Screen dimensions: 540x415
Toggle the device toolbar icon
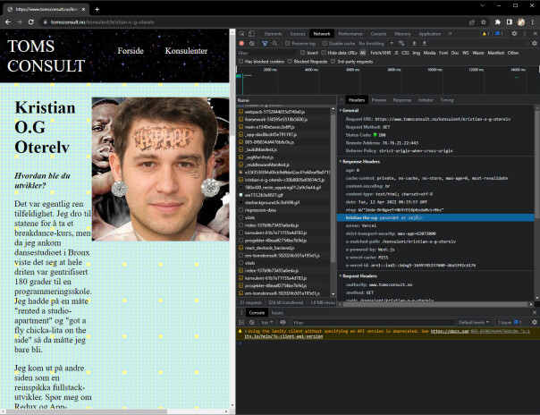252,34
